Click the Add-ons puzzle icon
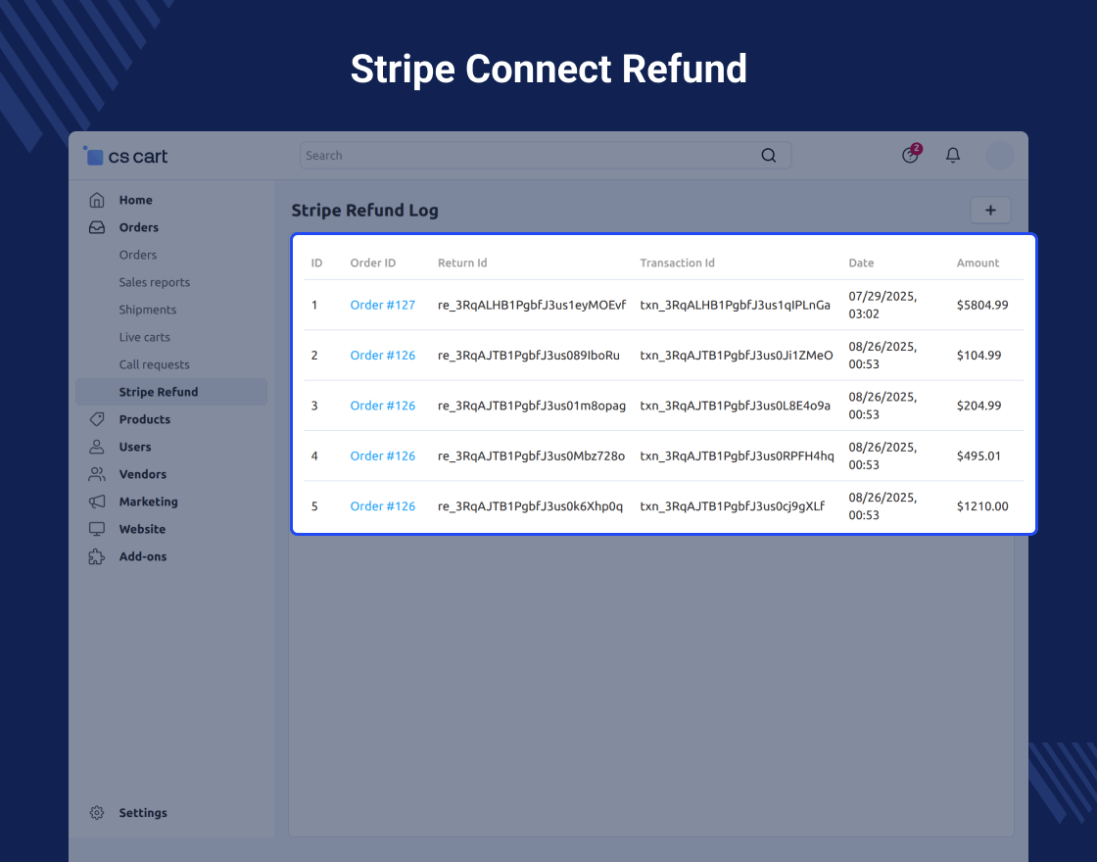The image size is (1097, 862). [97, 556]
